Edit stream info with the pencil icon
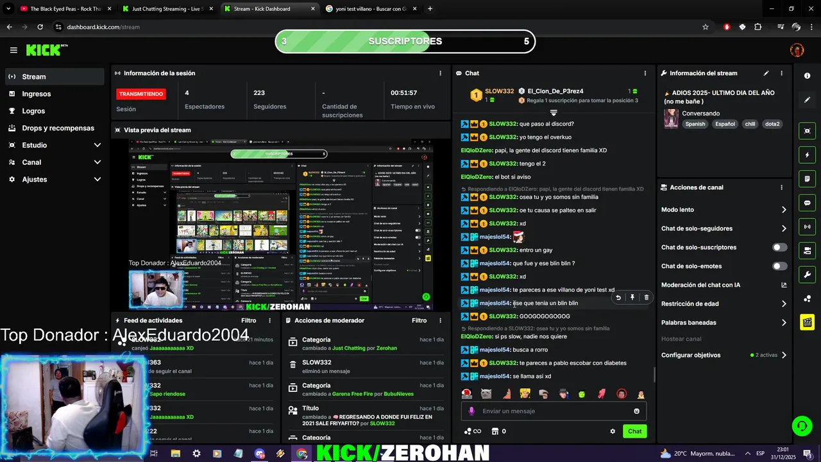The image size is (821, 462). tap(766, 73)
